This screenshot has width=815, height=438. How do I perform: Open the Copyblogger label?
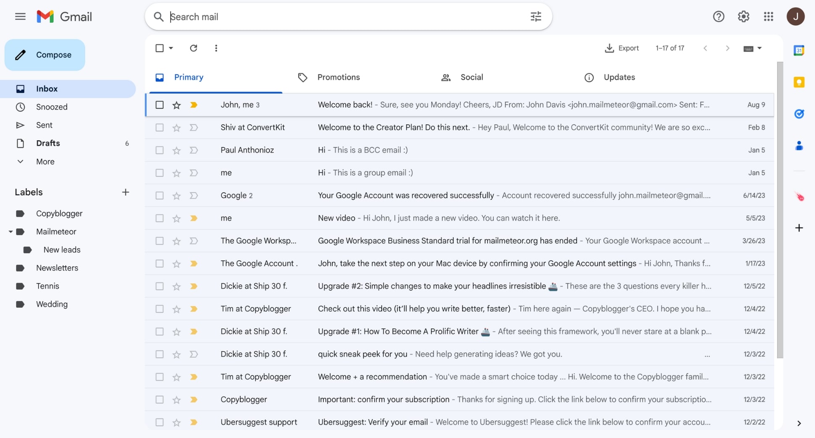point(59,213)
